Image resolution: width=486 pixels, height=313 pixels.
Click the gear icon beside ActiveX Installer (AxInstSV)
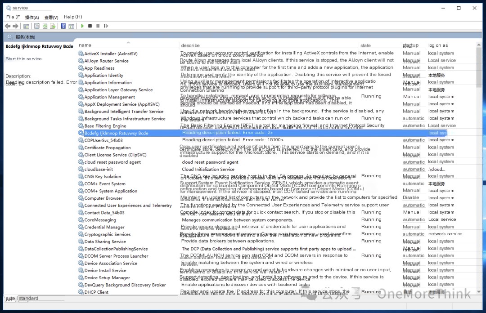tap(81, 54)
